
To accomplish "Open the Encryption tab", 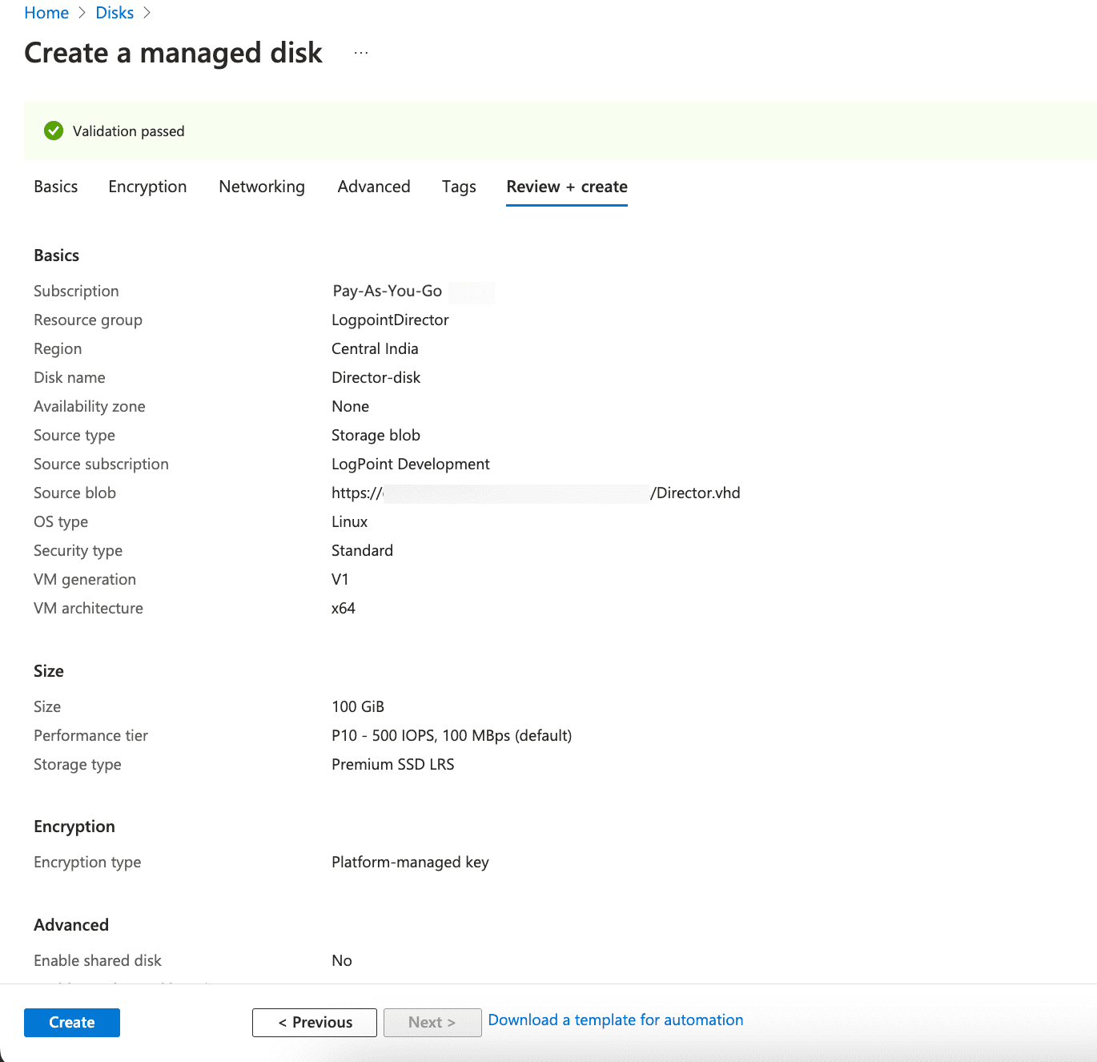I will click(x=147, y=187).
